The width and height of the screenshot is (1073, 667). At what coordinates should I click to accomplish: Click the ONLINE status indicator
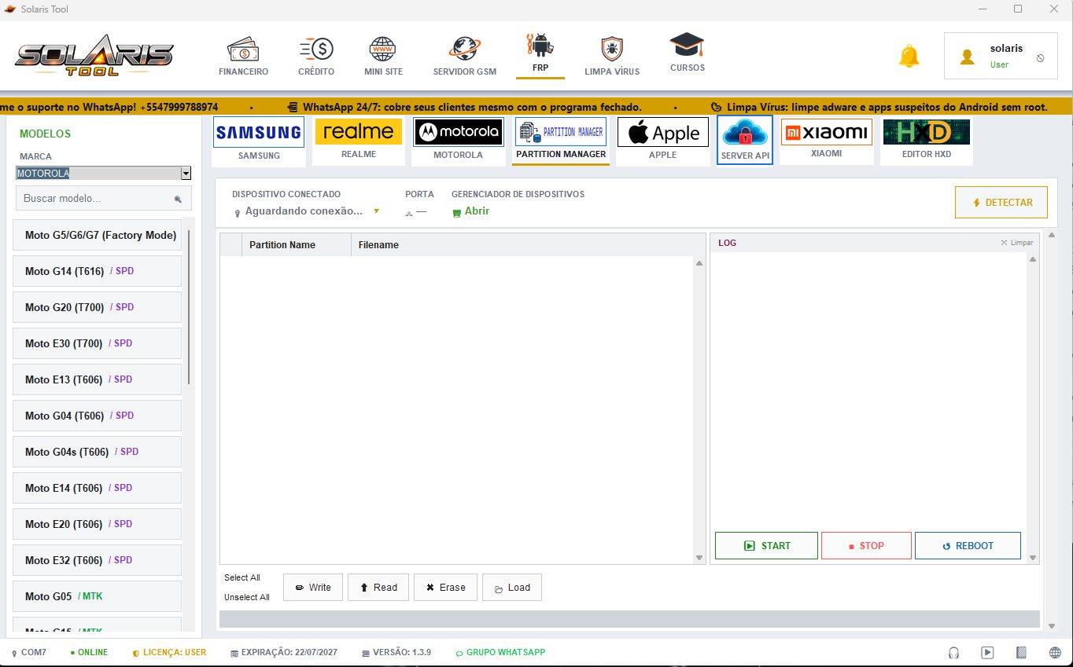pos(89,652)
